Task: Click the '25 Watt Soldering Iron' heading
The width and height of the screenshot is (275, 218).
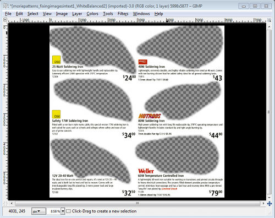Action: pos(68,67)
